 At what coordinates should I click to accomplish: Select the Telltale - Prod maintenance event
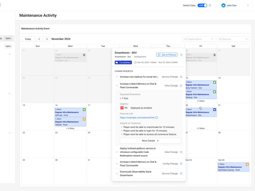70,122
